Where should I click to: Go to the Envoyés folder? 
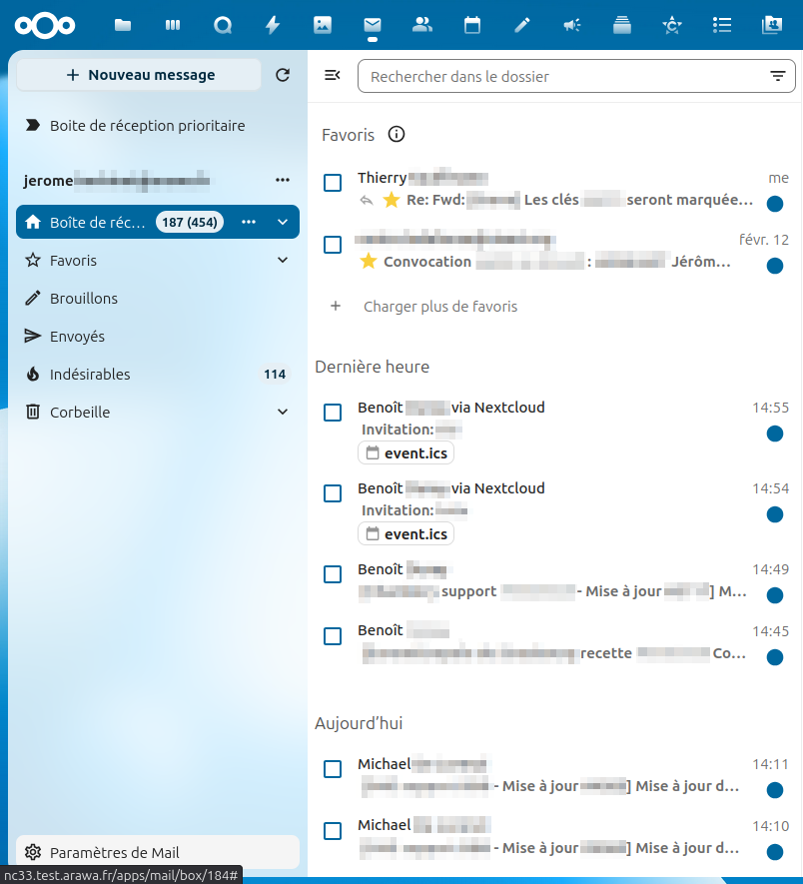pos(77,337)
